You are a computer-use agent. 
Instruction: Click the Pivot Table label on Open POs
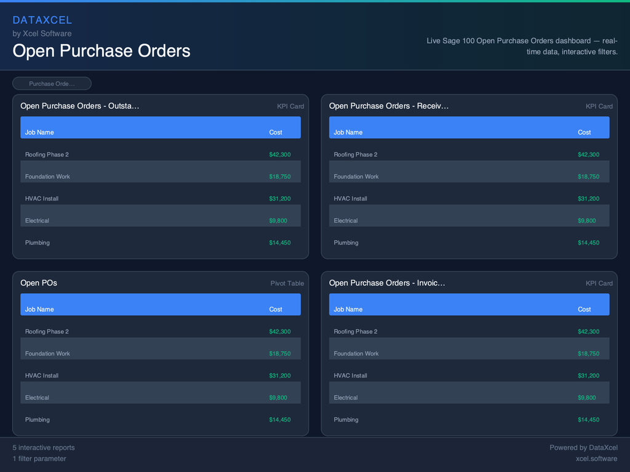[x=287, y=283]
